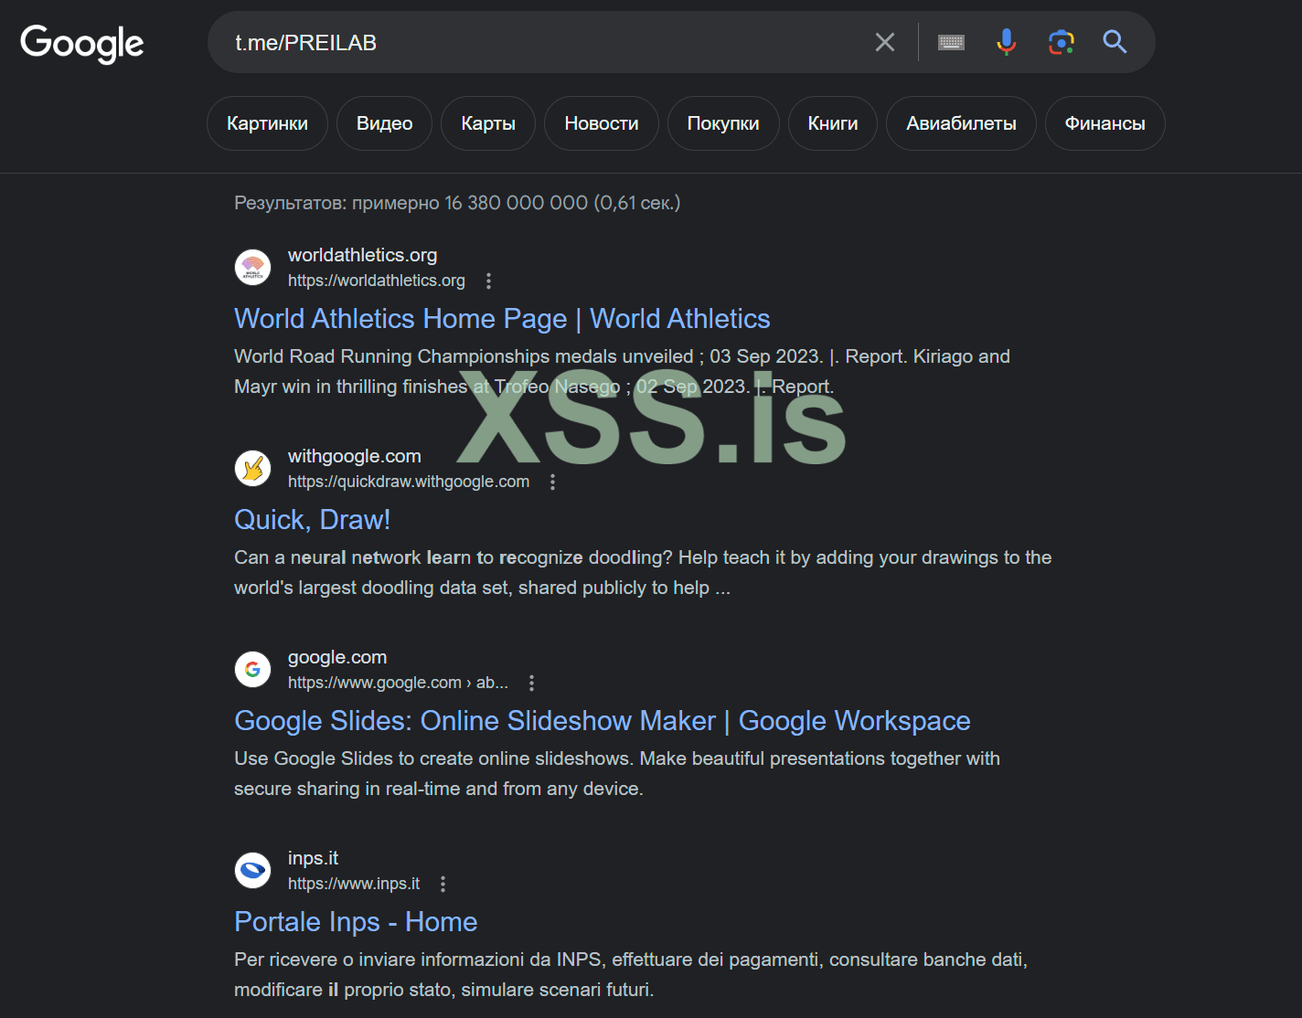The image size is (1302, 1018).
Task: Switch to the Картинки filter
Action: (267, 123)
